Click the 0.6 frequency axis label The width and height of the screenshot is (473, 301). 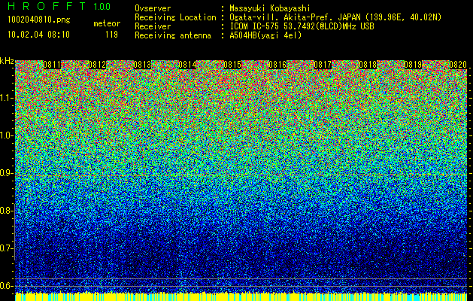coord(7,286)
